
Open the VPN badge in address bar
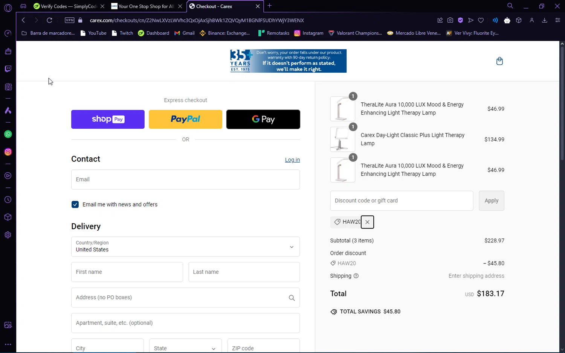click(69, 20)
